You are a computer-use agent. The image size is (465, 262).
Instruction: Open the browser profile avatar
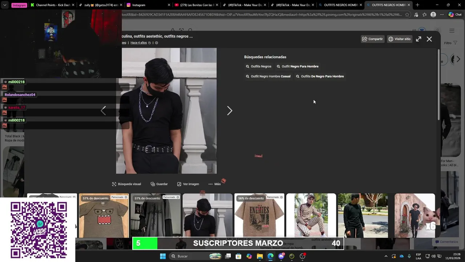(x=433, y=15)
